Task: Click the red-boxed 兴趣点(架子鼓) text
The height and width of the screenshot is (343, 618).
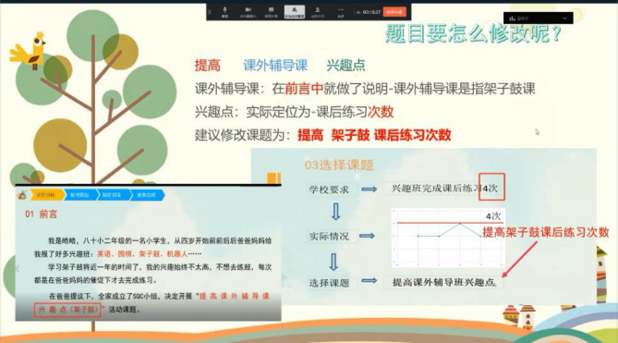Action: [x=67, y=310]
